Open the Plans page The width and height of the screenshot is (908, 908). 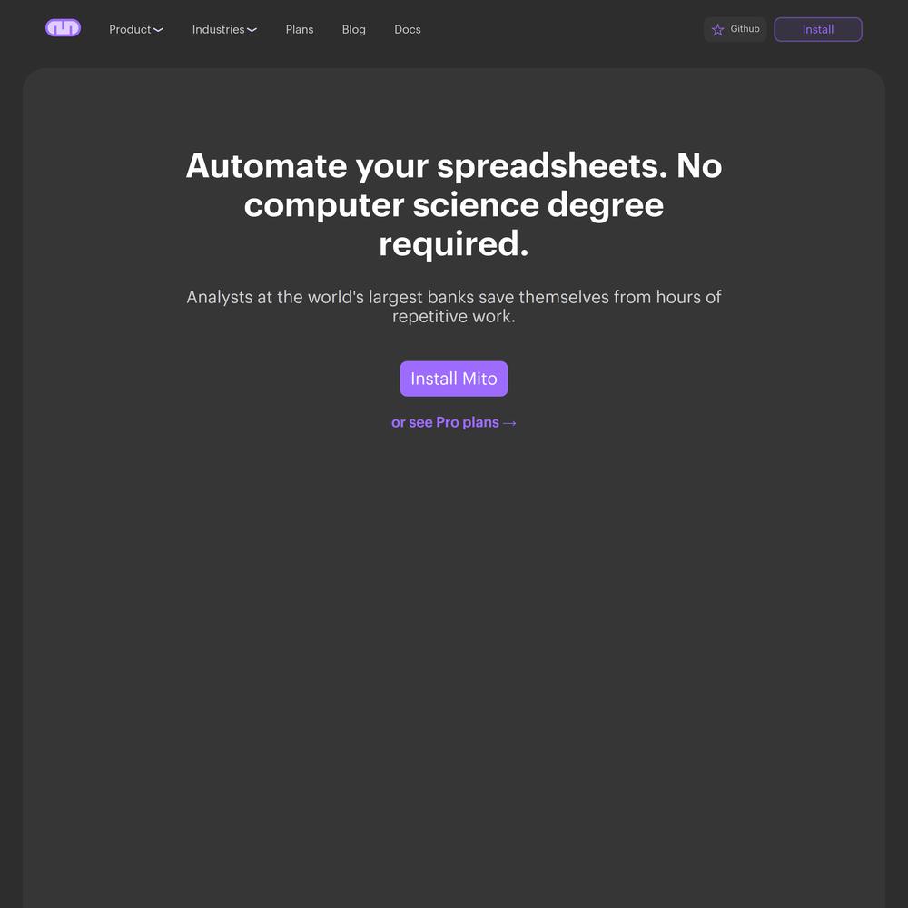[x=300, y=30]
